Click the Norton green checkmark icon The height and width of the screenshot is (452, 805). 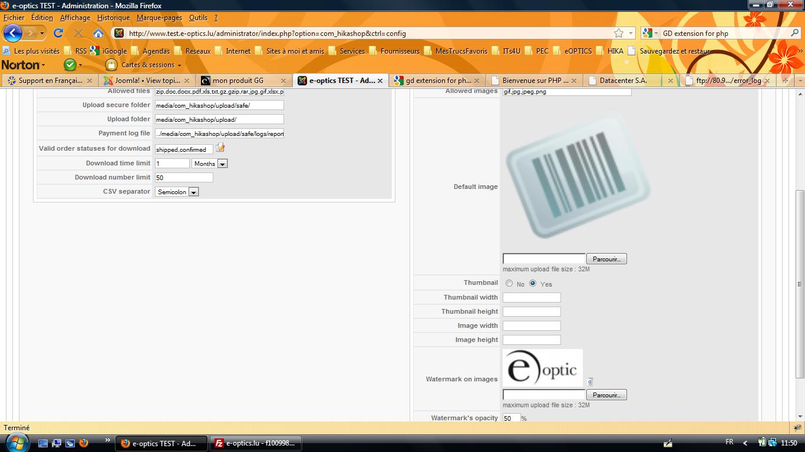[70, 65]
